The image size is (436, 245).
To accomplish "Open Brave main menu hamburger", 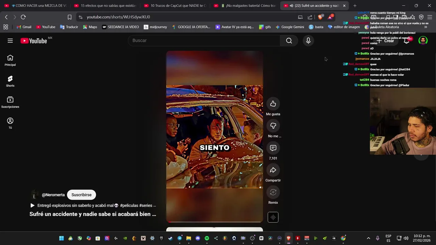I will click(430, 17).
